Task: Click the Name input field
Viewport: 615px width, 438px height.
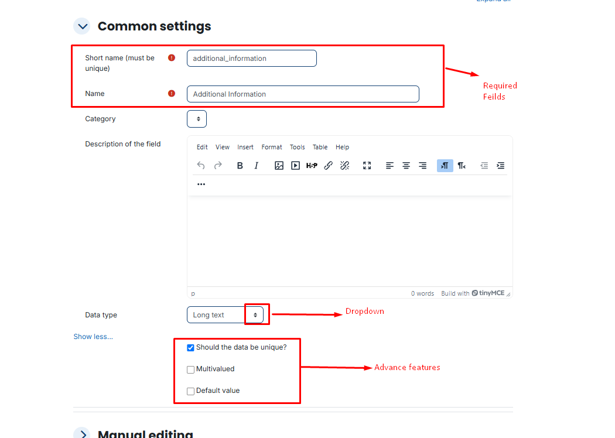Action: pyautogui.click(x=303, y=94)
